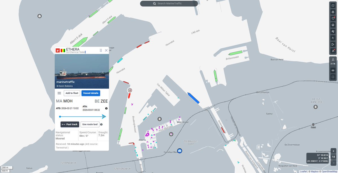Select the green vessel in Brittanniadok
The width and height of the screenshot is (338, 173).
coord(236,53)
